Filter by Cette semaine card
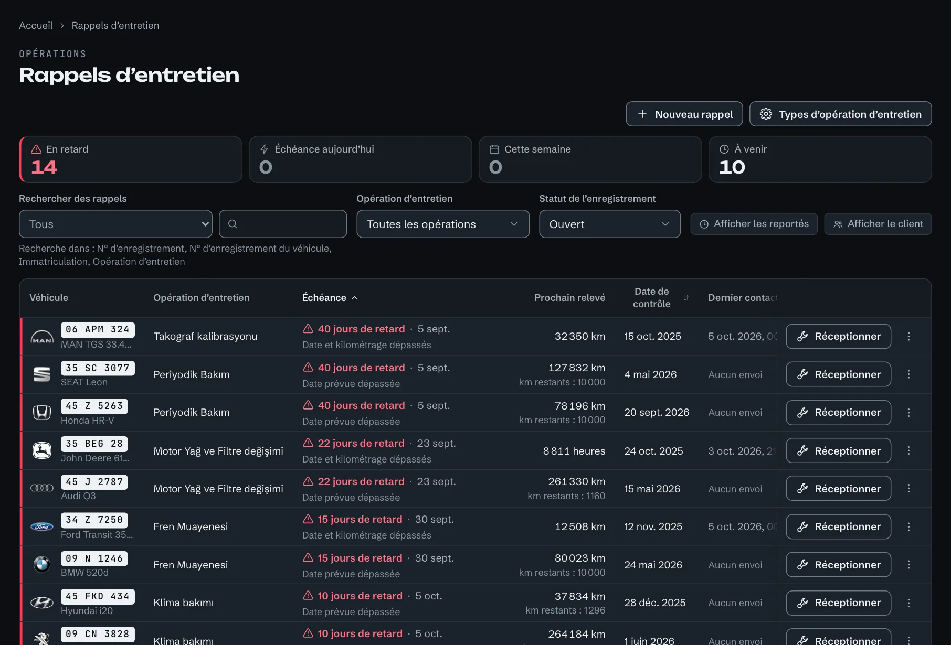The image size is (951, 645). (x=590, y=159)
